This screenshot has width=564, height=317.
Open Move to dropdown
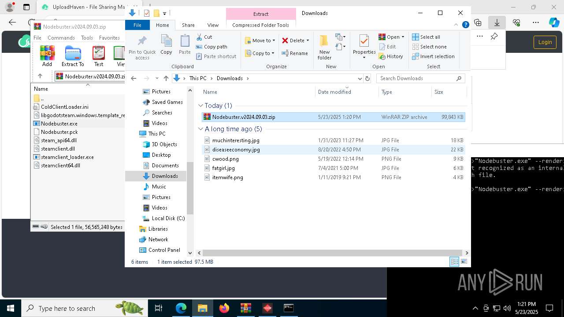[x=260, y=41]
